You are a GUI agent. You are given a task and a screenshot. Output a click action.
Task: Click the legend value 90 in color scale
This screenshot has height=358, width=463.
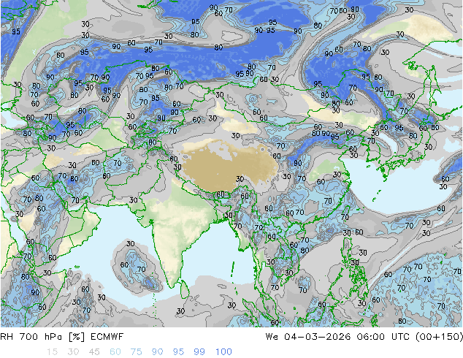tap(157, 351)
